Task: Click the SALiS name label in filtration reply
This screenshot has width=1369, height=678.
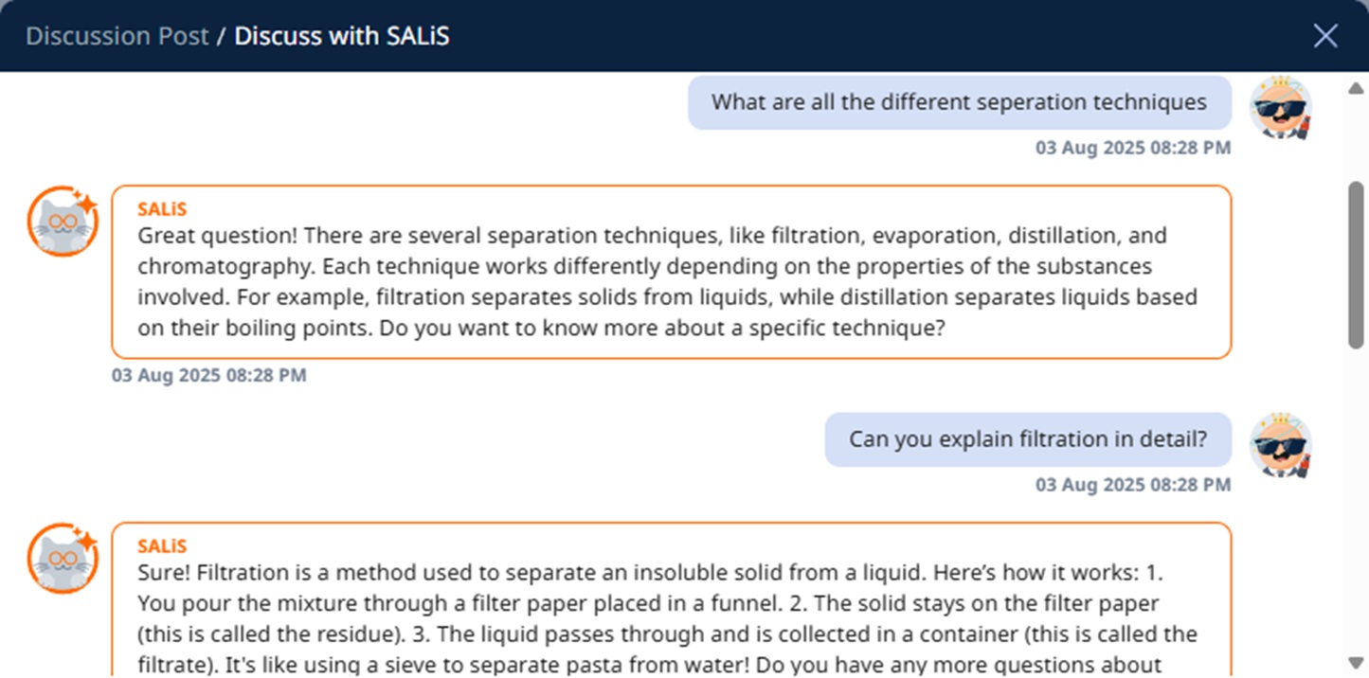Action: (x=162, y=546)
